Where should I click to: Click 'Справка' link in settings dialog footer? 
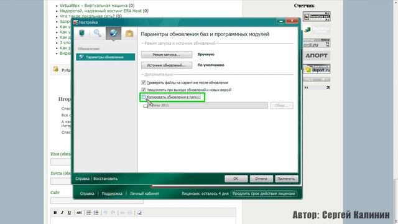pos(82,179)
